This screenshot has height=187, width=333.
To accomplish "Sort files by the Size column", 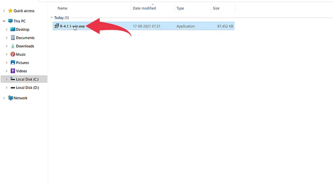I will coord(216,8).
